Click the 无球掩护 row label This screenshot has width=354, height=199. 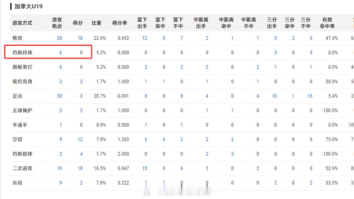pyautogui.click(x=22, y=110)
